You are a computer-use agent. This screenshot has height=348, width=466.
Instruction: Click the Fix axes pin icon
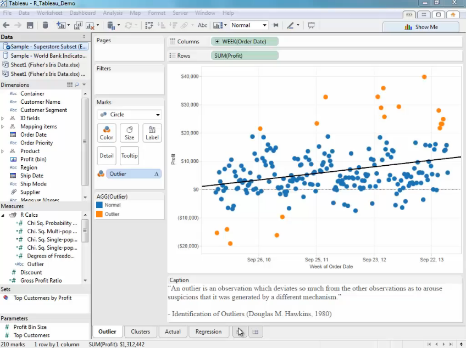pos(275,25)
